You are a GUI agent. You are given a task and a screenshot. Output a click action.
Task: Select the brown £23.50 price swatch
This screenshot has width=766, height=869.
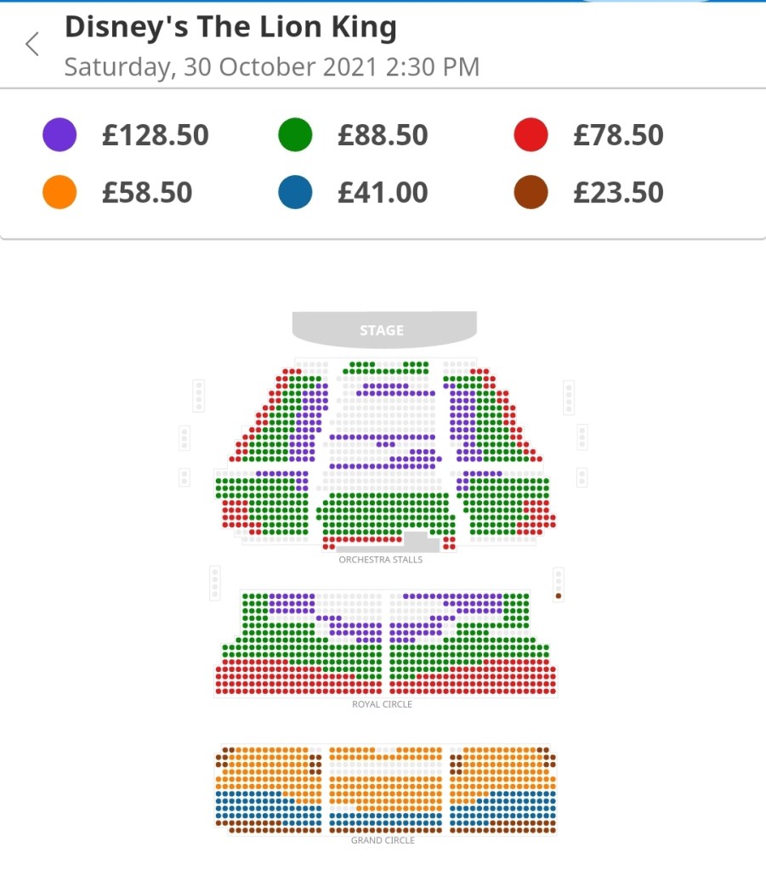[531, 193]
